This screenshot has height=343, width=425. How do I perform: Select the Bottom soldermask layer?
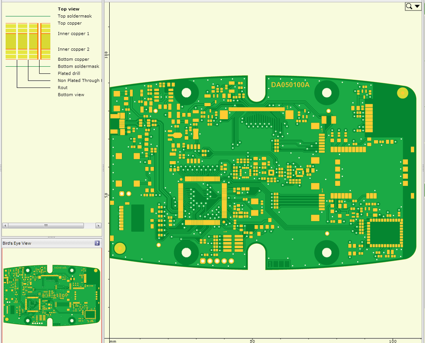pyautogui.click(x=78, y=66)
